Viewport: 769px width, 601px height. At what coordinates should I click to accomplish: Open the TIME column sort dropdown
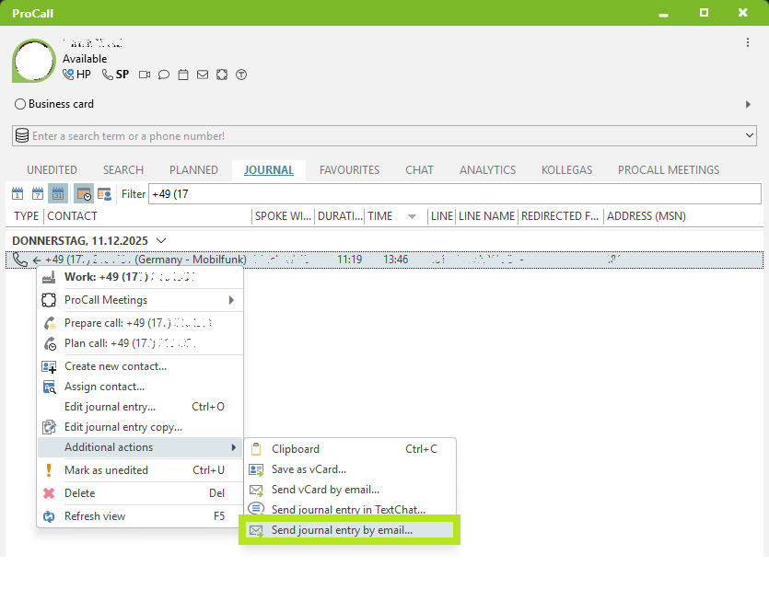coord(412,216)
